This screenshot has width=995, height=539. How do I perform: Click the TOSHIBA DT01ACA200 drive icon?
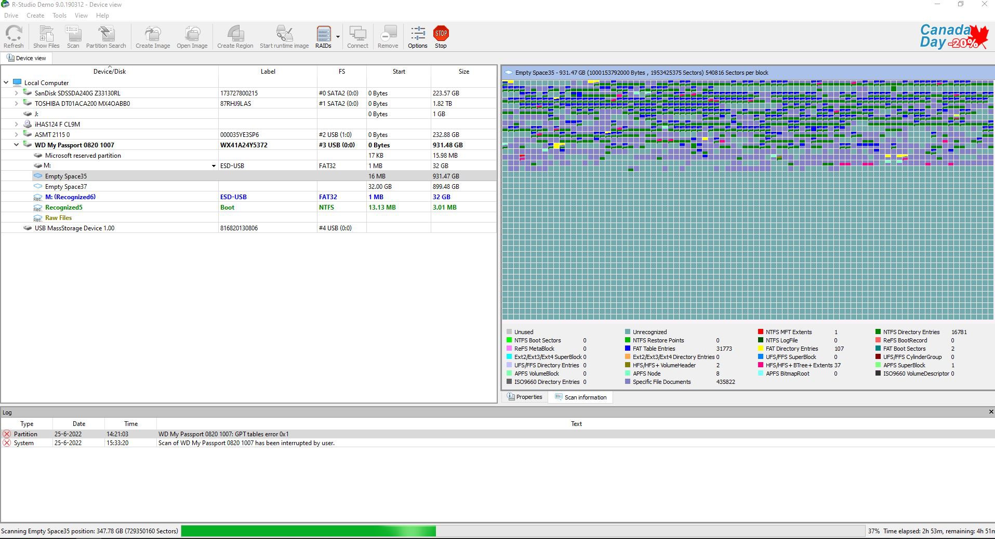click(x=28, y=103)
